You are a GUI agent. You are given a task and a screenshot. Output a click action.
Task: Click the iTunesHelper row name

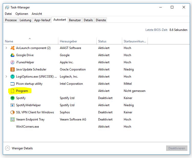[x=25, y=62]
